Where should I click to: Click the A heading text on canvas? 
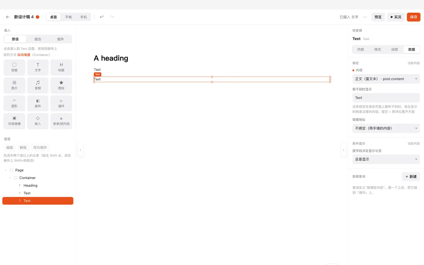point(111,58)
